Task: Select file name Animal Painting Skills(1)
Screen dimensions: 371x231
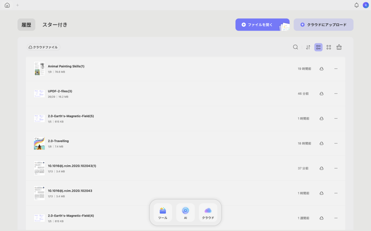Action: click(x=66, y=66)
